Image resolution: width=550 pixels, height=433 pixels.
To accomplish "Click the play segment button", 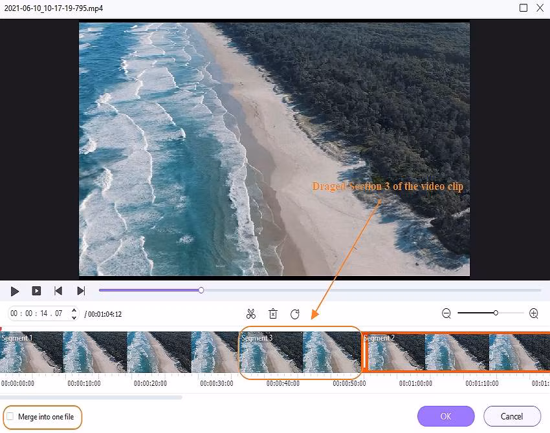I will point(37,291).
